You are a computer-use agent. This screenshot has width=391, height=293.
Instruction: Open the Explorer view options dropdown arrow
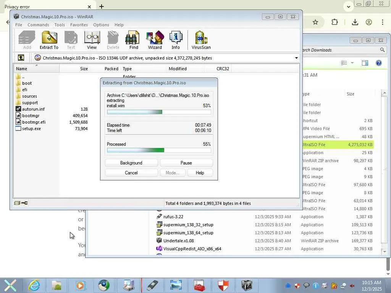click(x=352, y=63)
